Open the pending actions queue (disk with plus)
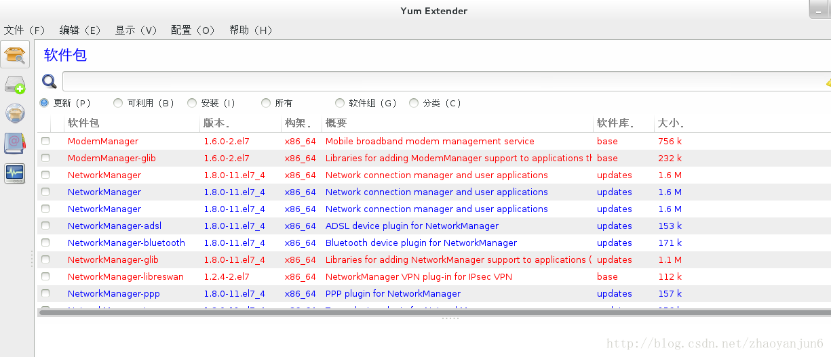This screenshot has height=357, width=831. [x=15, y=85]
